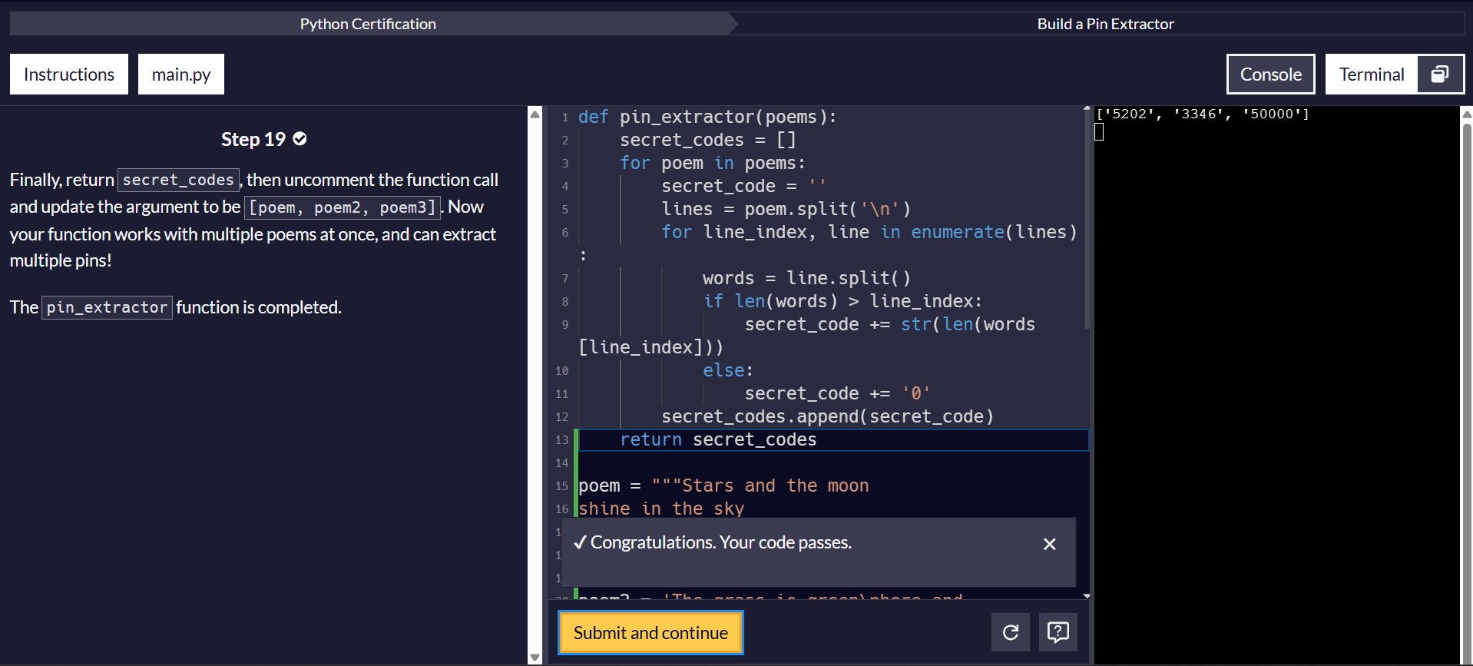Toggle the Instructions panel

pos(69,75)
